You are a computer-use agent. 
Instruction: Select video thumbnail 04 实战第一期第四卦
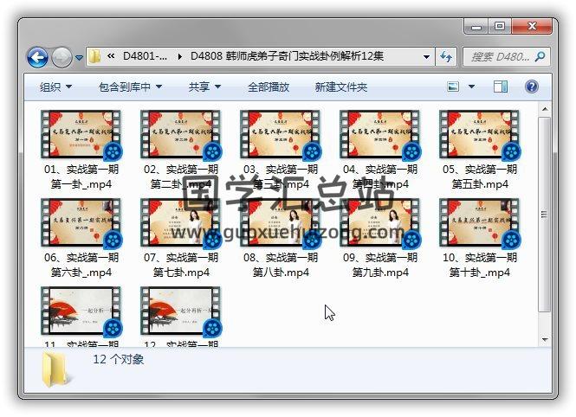(x=379, y=135)
